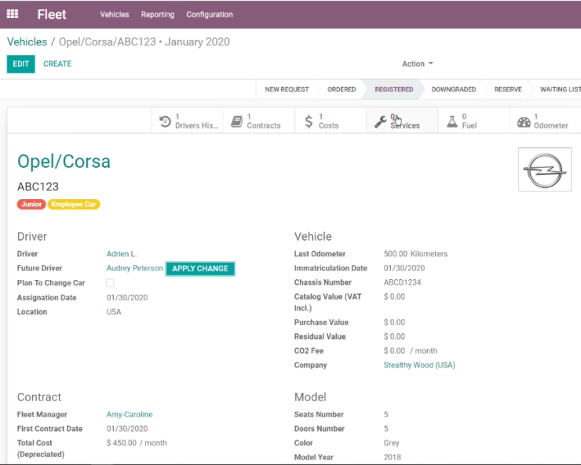The image size is (581, 465).
Task: Open fleet manager Amy-Caroline link
Action: (x=130, y=414)
